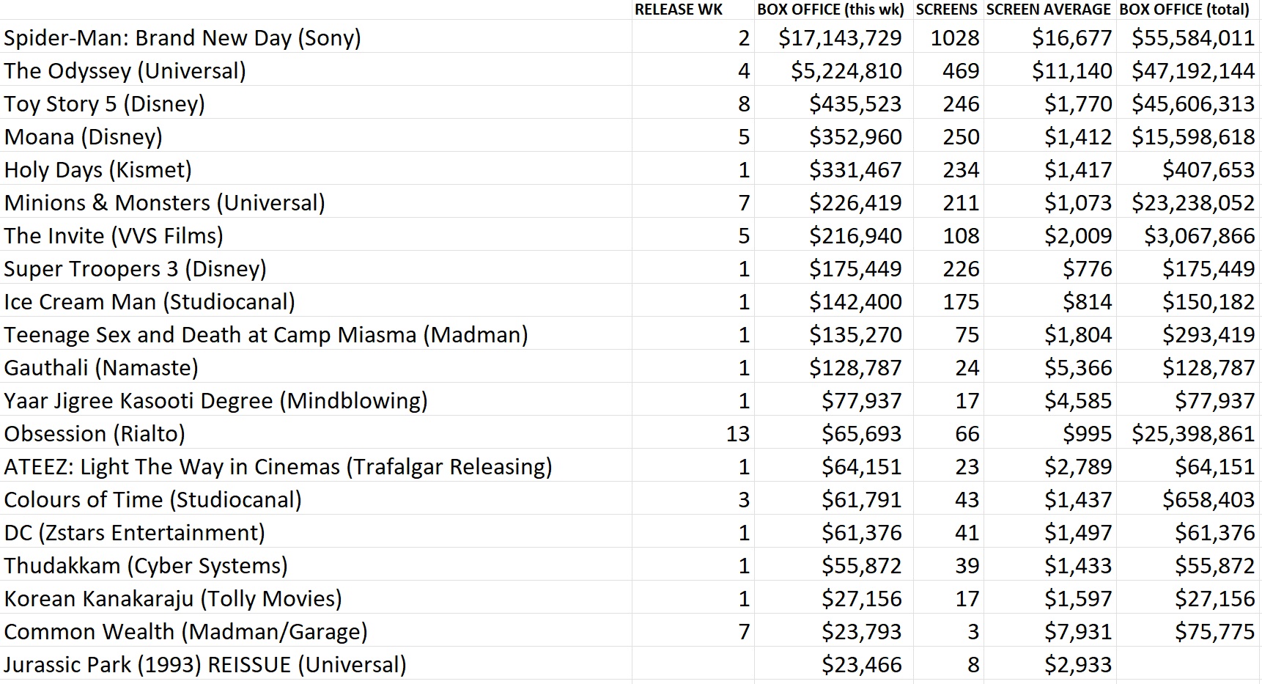
Task: Click the BOX OFFICE (total) header
Action: pos(1184,10)
